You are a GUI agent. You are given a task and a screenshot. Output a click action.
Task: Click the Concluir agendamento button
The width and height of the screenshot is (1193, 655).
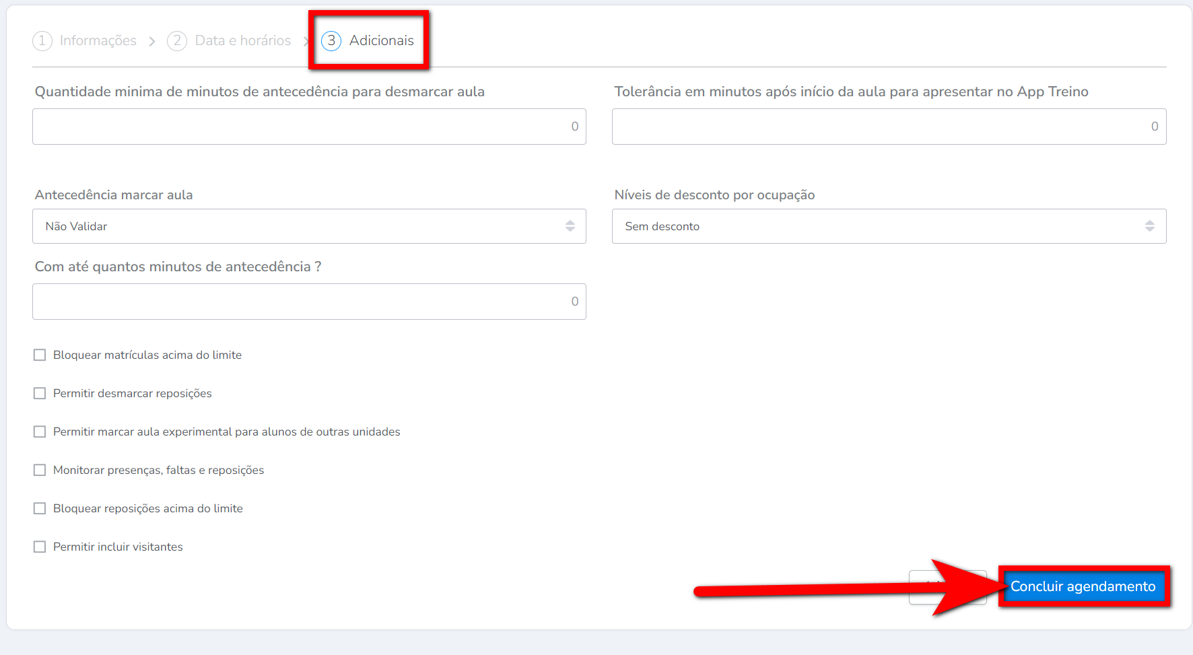pos(1083,586)
